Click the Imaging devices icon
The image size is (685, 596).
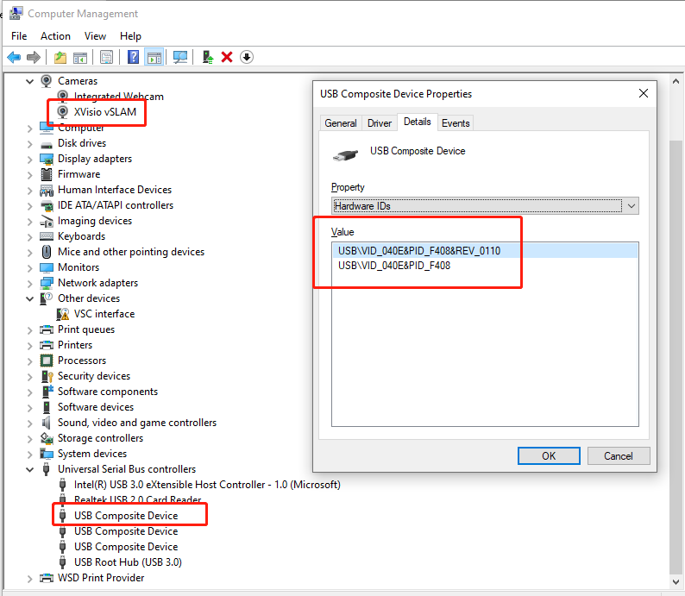pyautogui.click(x=47, y=221)
